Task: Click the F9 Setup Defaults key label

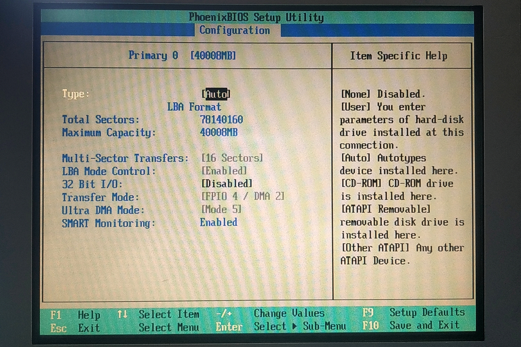Action: [368, 313]
